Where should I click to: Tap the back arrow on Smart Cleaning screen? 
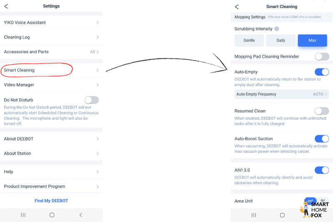[237, 7]
